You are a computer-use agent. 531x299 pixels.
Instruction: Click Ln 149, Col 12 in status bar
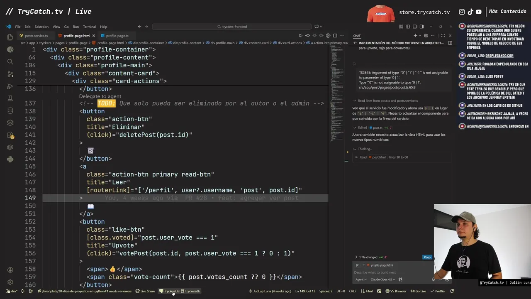[x=305, y=291]
